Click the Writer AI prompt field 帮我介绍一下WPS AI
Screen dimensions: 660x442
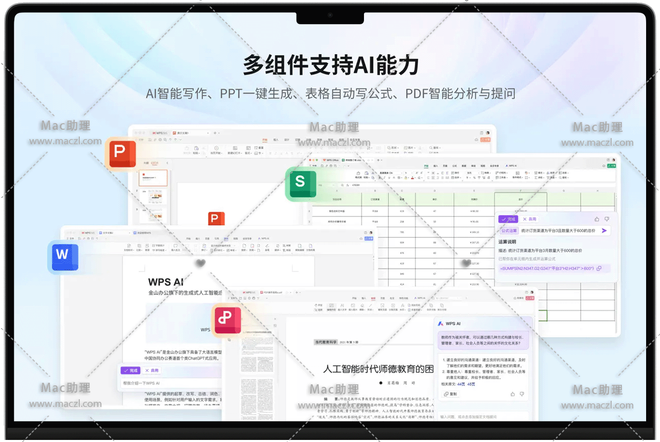pos(171,383)
